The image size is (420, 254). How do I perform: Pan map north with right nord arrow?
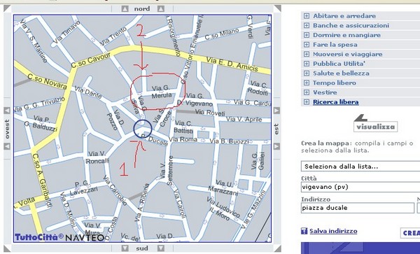tap(161, 9)
